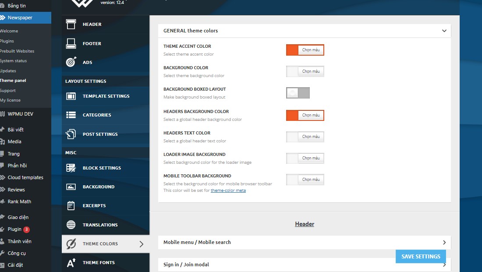Open Welcome in Newspaper submenu
Image resolution: width=482 pixels, height=272 pixels.
point(9,31)
